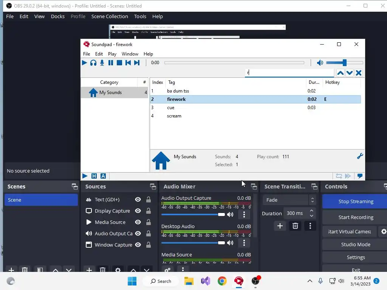Skip to previous sound in Soundpad
Image resolution: width=387 pixels, height=290 pixels.
[128, 63]
